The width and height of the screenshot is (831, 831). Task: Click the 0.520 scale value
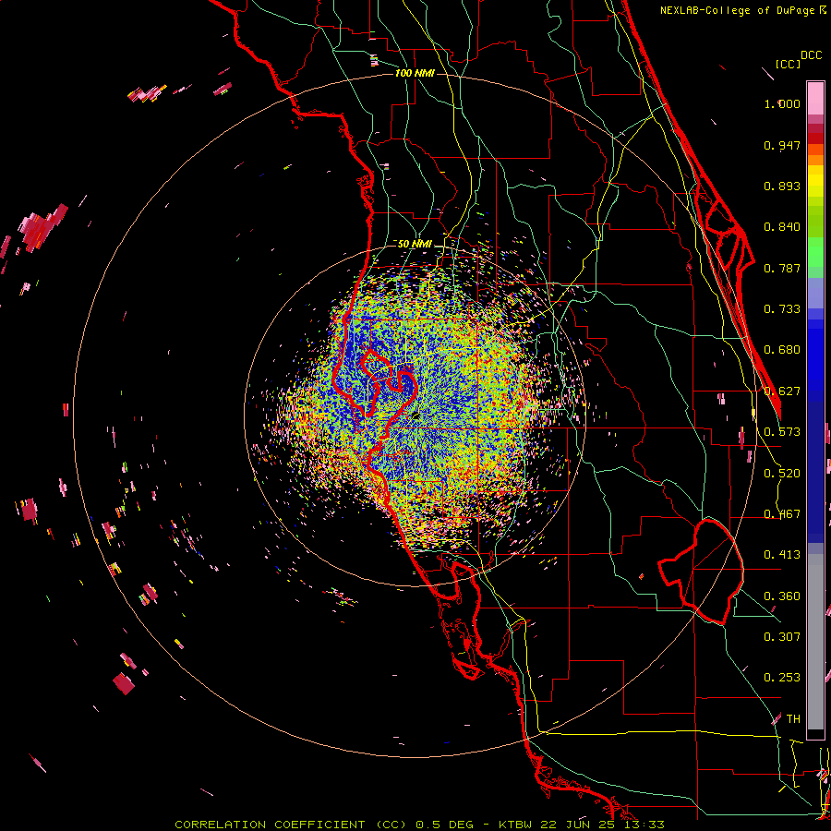782,474
